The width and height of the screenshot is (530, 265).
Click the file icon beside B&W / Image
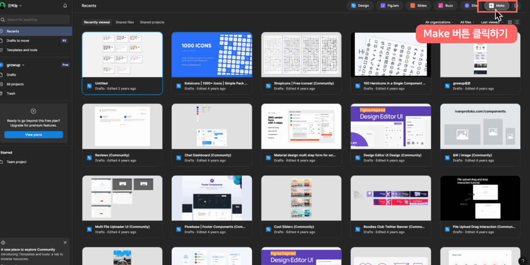448,158
